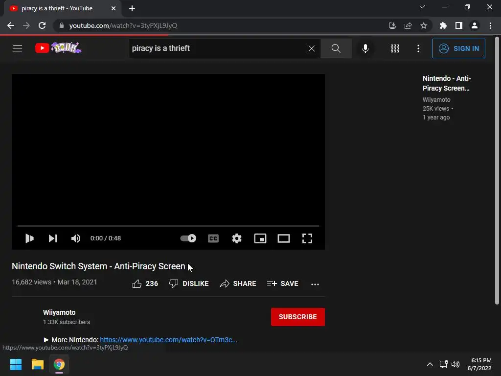Open File Explorer from the taskbar

[37, 364]
